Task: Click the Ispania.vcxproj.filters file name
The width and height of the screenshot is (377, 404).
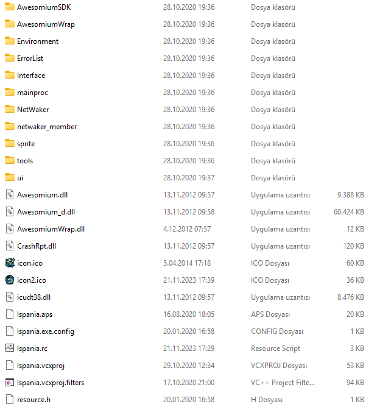Action: [51, 383]
